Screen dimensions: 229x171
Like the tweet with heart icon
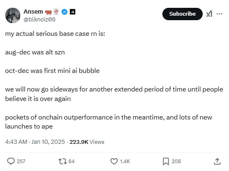(114, 162)
